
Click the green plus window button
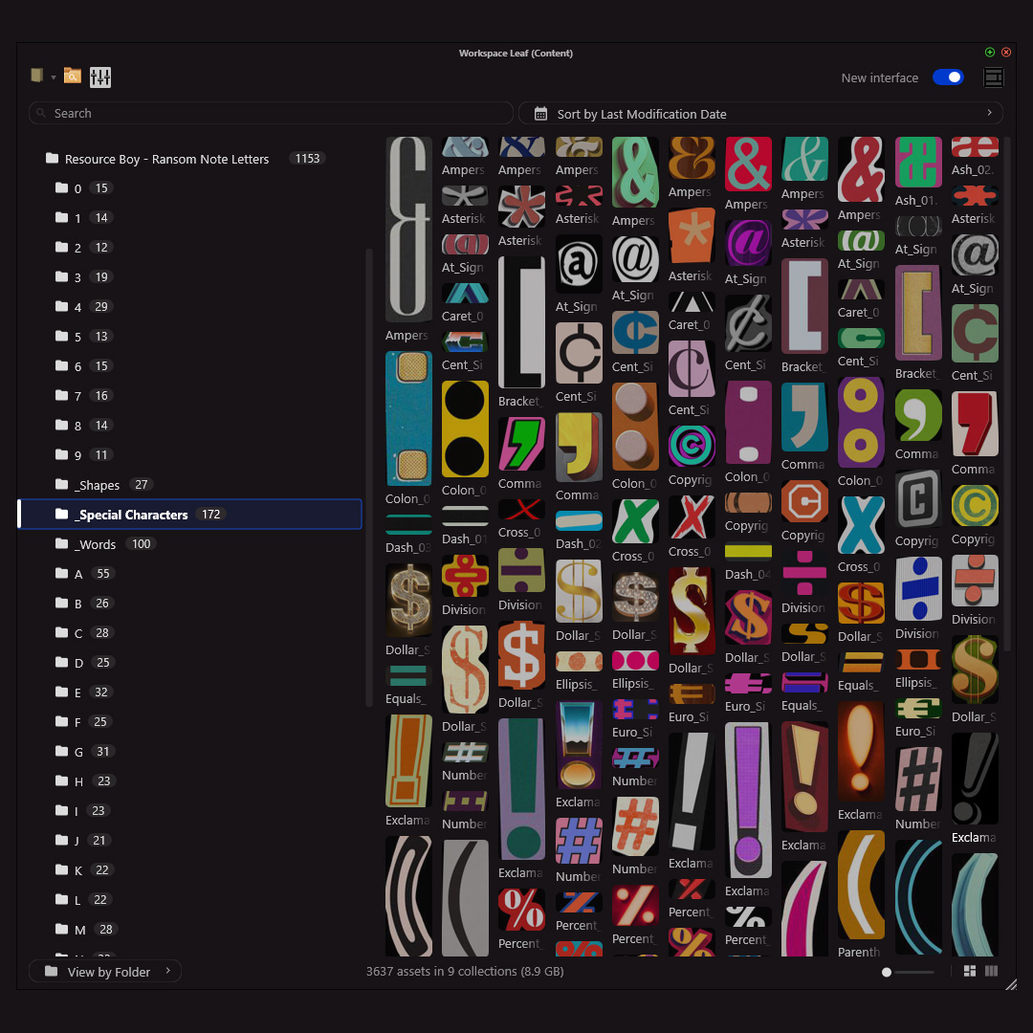click(x=990, y=53)
